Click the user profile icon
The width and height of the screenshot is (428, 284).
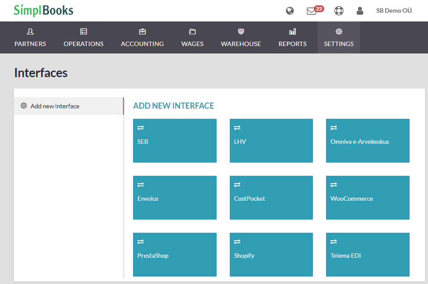point(360,11)
